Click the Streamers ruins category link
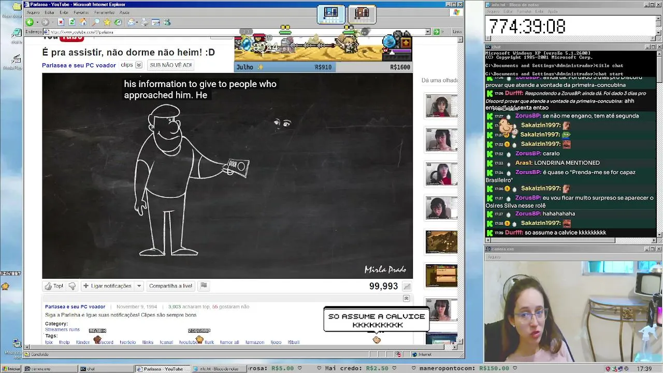The width and height of the screenshot is (663, 373). click(62, 329)
